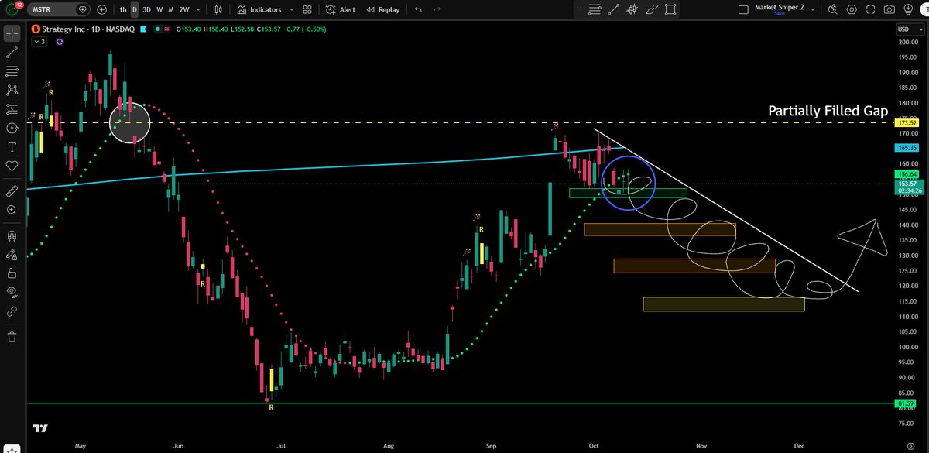Redo the last undone chart action
Screen dimensions: 929x453
[x=438, y=9]
